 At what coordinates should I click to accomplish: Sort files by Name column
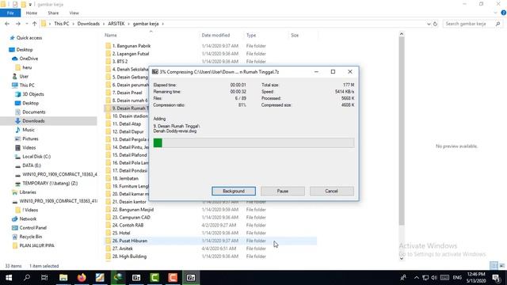(x=111, y=35)
